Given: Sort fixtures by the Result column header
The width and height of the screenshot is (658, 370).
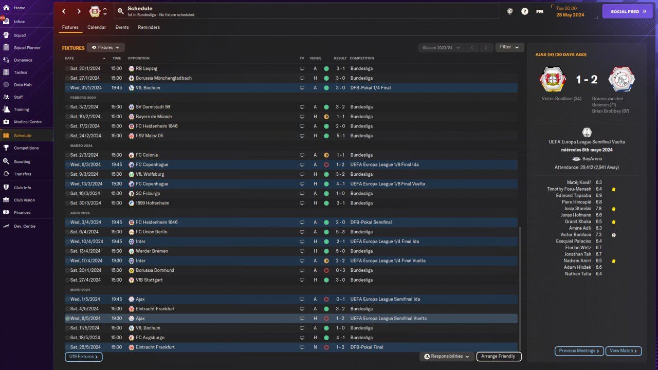Looking at the screenshot, I should [340, 58].
